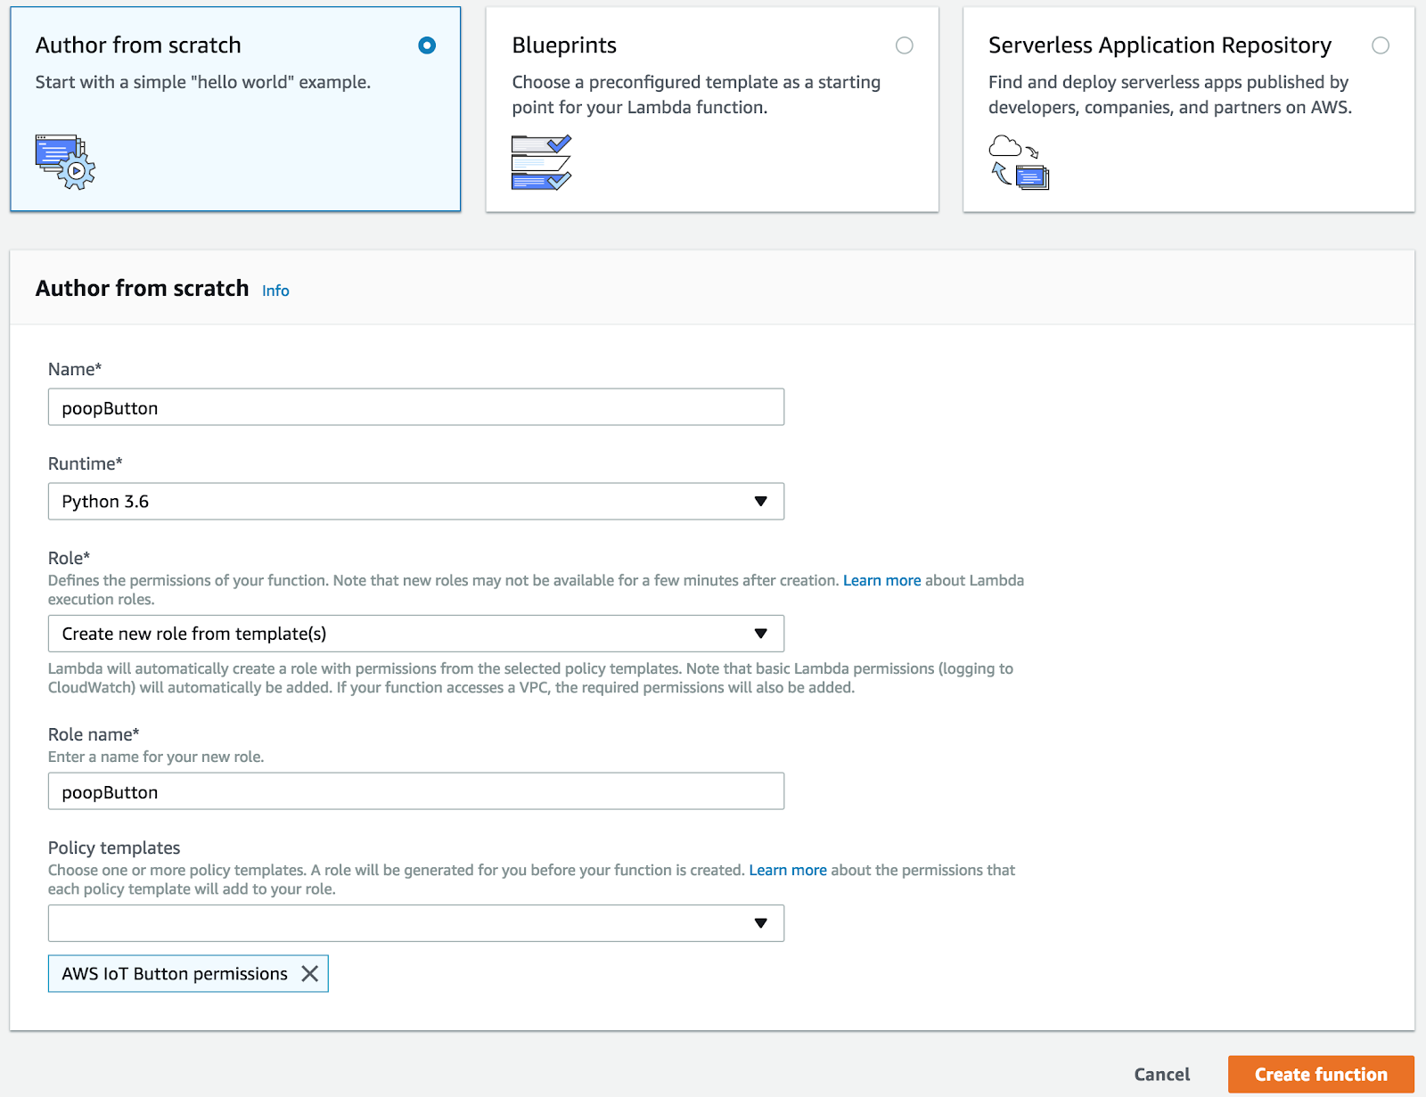Click the Name input field with poopButton
Viewport: 1426px width, 1097px height.
416,407
